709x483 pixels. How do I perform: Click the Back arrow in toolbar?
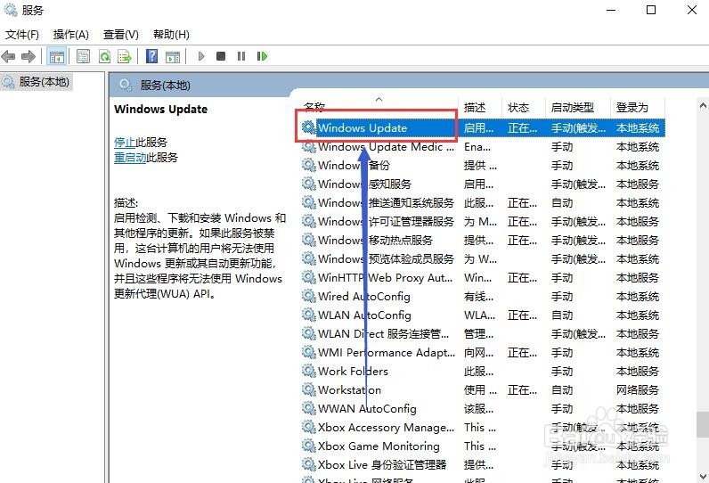pos(9,56)
